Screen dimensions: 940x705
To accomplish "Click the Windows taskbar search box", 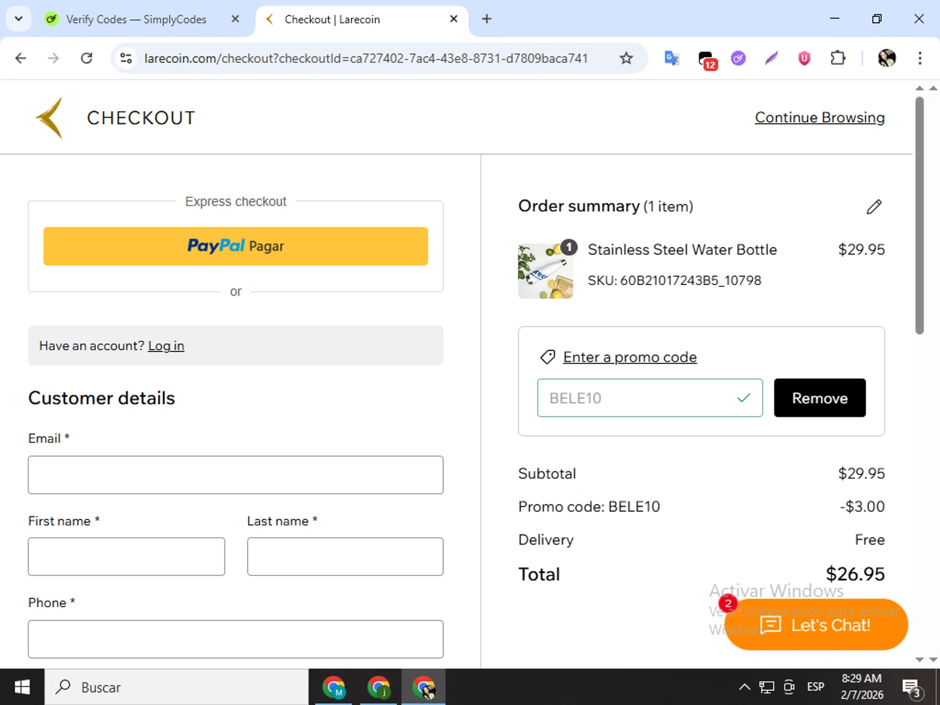I will pos(177,687).
